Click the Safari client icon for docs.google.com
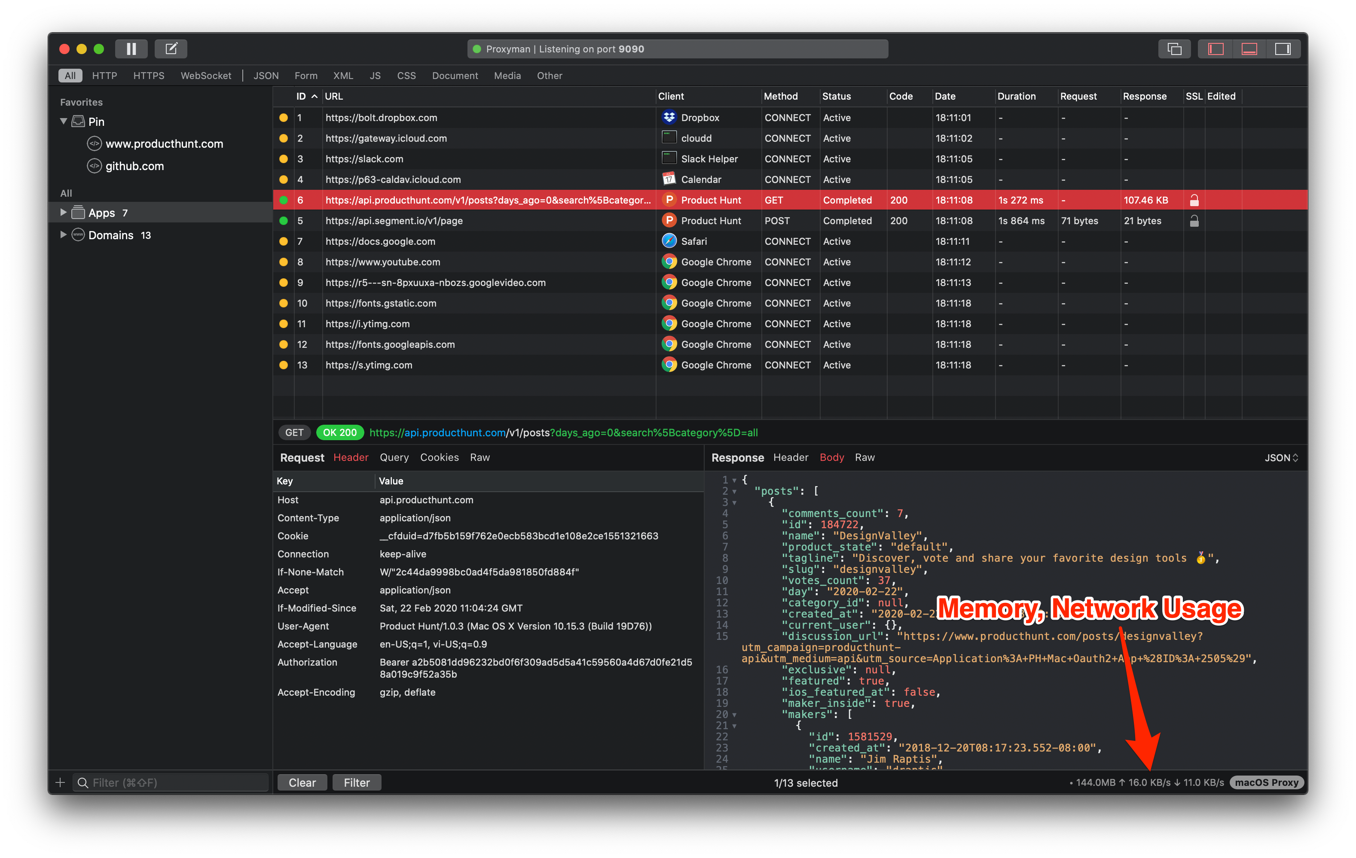1356x858 pixels. (x=669, y=241)
